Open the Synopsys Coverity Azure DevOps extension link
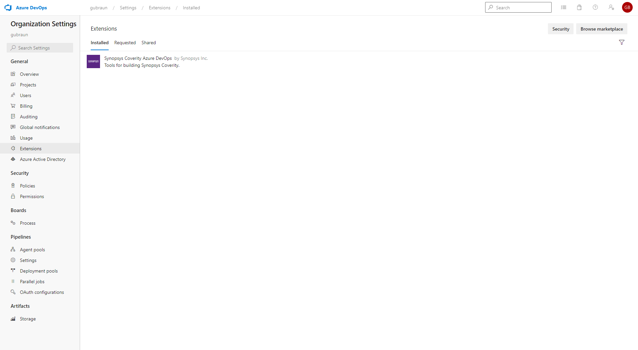Screen dimensions: 638x350 pyautogui.click(x=138, y=58)
